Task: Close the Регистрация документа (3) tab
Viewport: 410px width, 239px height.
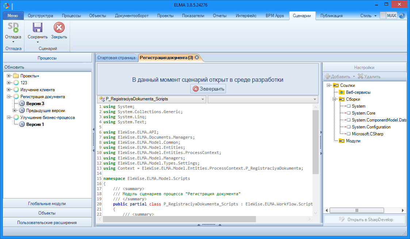Action: pyautogui.click(x=197, y=58)
